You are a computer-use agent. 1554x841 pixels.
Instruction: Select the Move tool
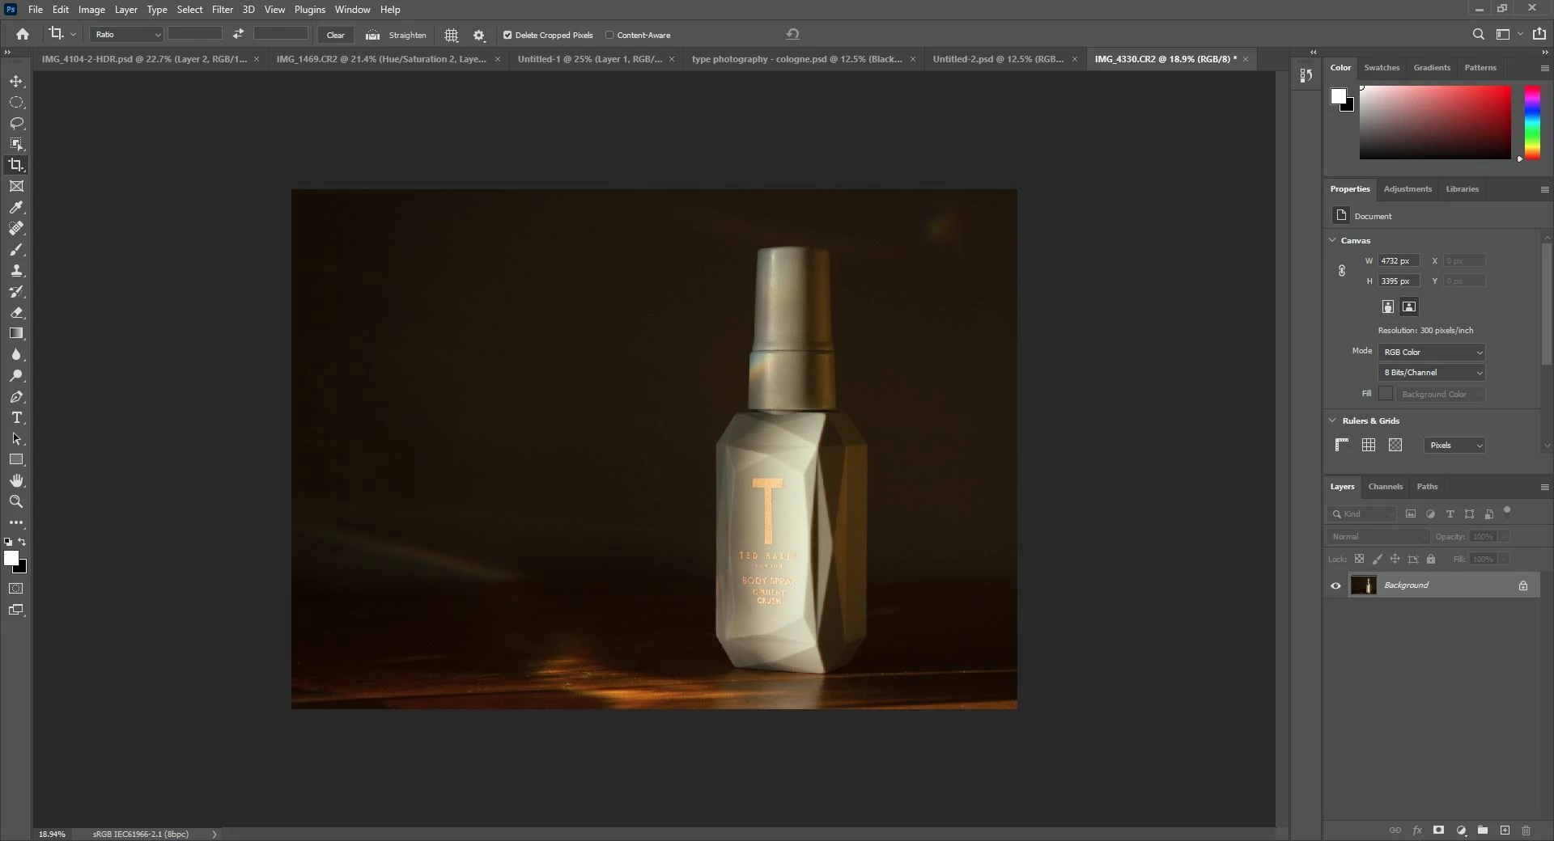16,82
